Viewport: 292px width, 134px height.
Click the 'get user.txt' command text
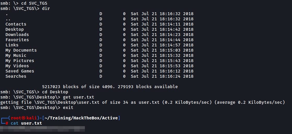79,97
